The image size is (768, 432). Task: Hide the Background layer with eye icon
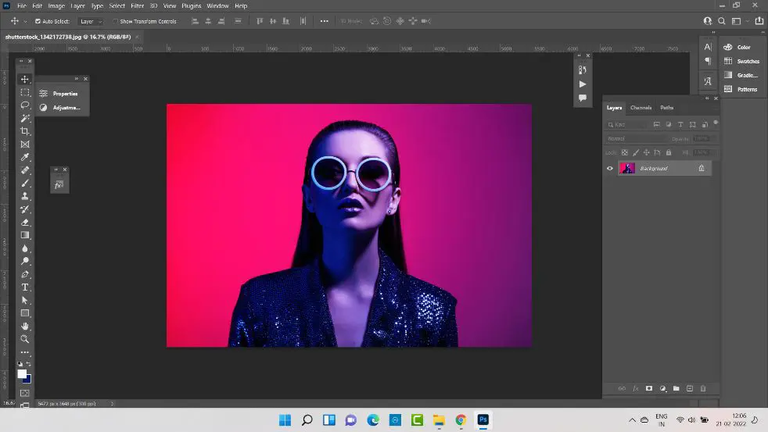pyautogui.click(x=610, y=168)
